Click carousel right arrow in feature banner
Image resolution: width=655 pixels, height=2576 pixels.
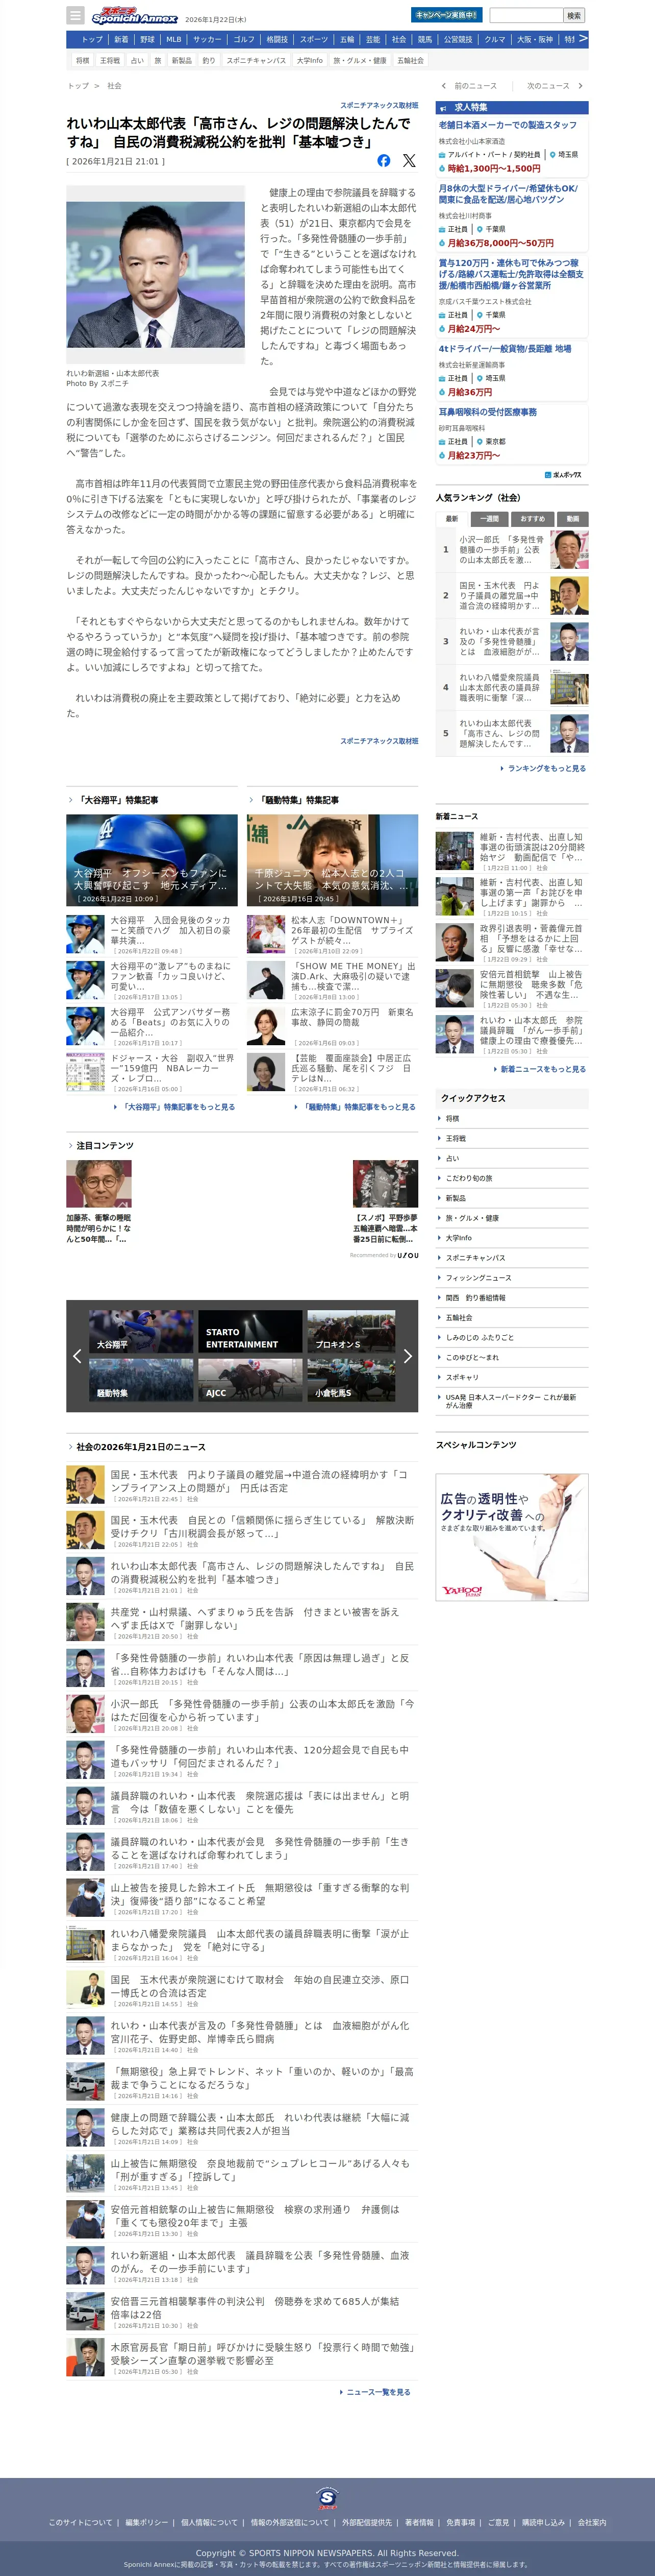tap(408, 1356)
